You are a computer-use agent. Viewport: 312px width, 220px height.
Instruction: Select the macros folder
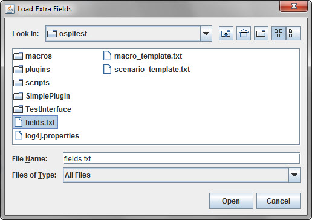[33, 56]
